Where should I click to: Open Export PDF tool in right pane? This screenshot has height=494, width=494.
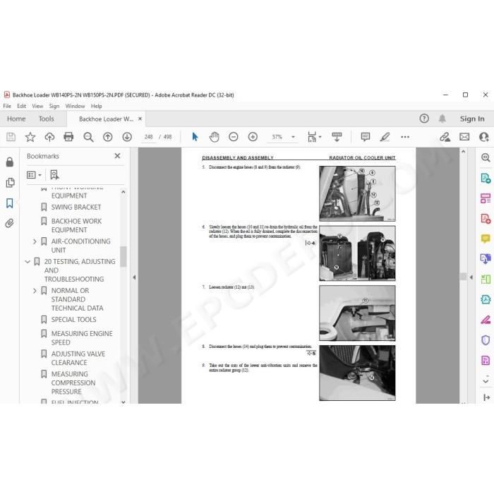(486, 178)
